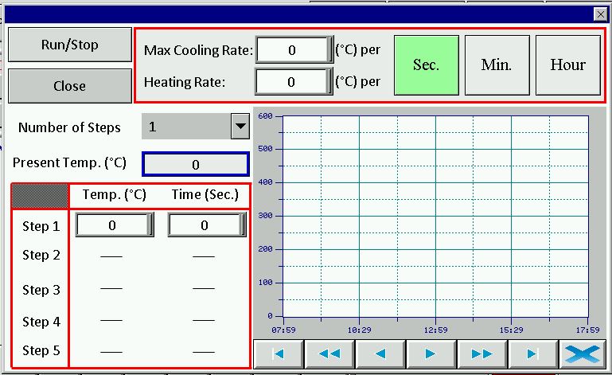Click the 300 value on the chart axis
This screenshot has height=375, width=612.
[x=265, y=216]
